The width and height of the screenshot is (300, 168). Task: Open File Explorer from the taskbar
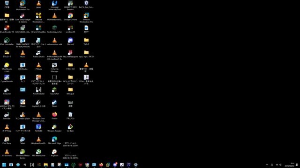point(46,165)
